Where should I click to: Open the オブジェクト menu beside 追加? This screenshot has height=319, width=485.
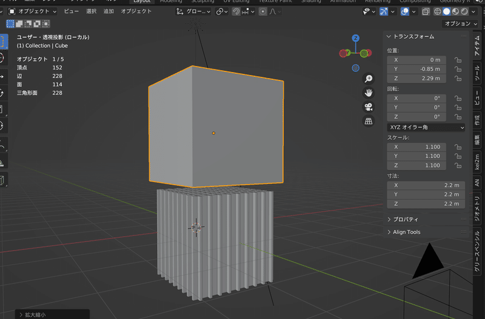(136, 12)
